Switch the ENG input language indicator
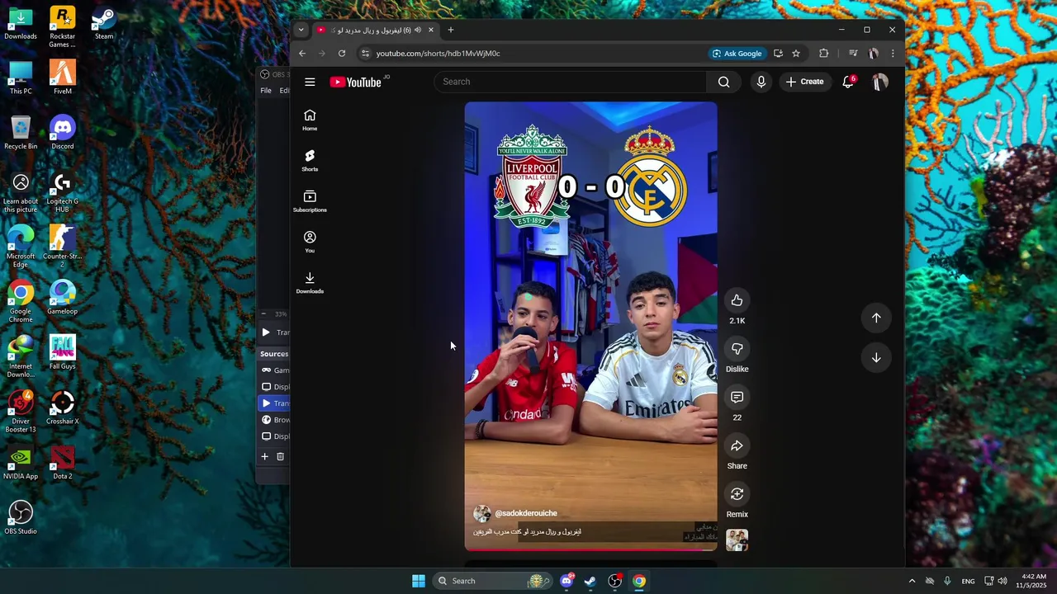This screenshot has width=1057, height=594. tap(968, 581)
